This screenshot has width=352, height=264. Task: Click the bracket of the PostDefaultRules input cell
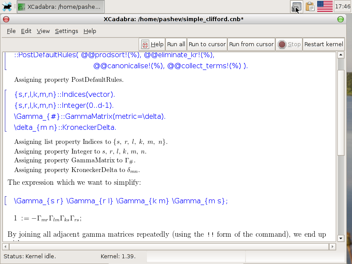[6, 61]
